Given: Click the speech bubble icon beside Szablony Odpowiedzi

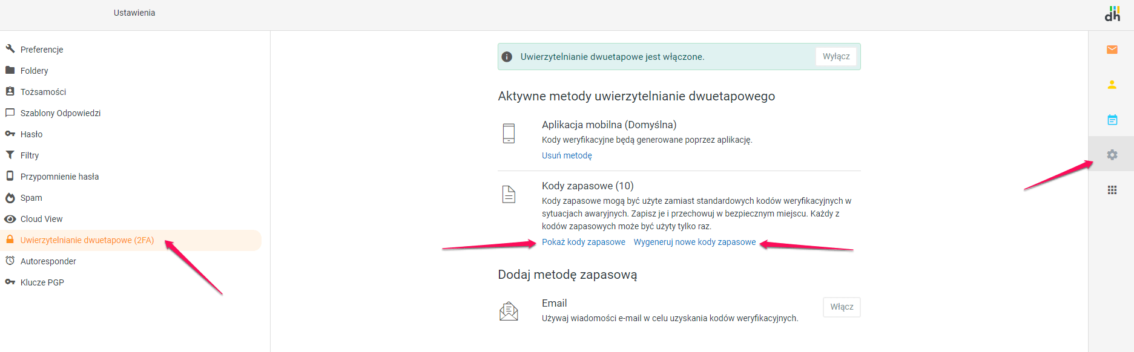Looking at the screenshot, I should coord(10,112).
